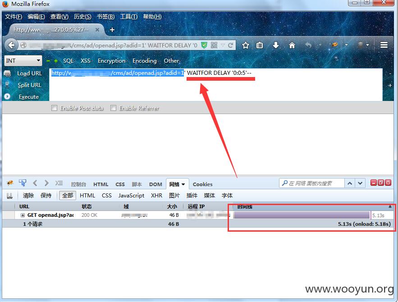
Task: Click the HackBar Load URL button
Action: (x=29, y=73)
